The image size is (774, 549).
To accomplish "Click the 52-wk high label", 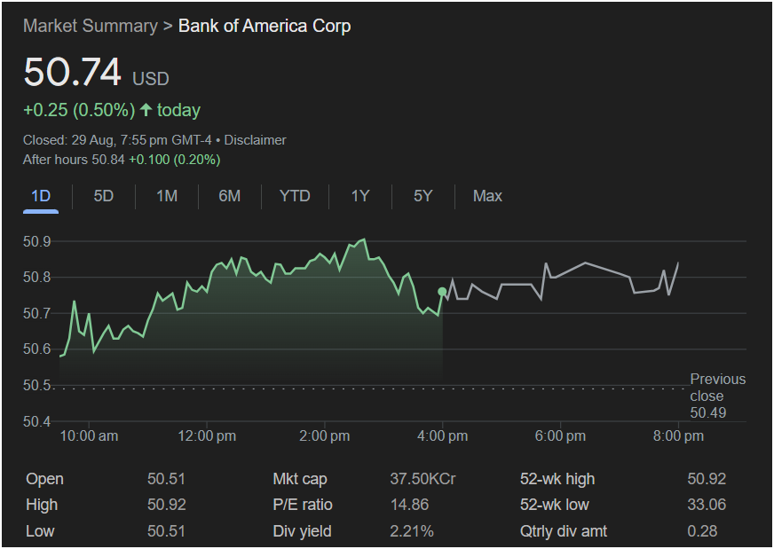I will point(557,479).
